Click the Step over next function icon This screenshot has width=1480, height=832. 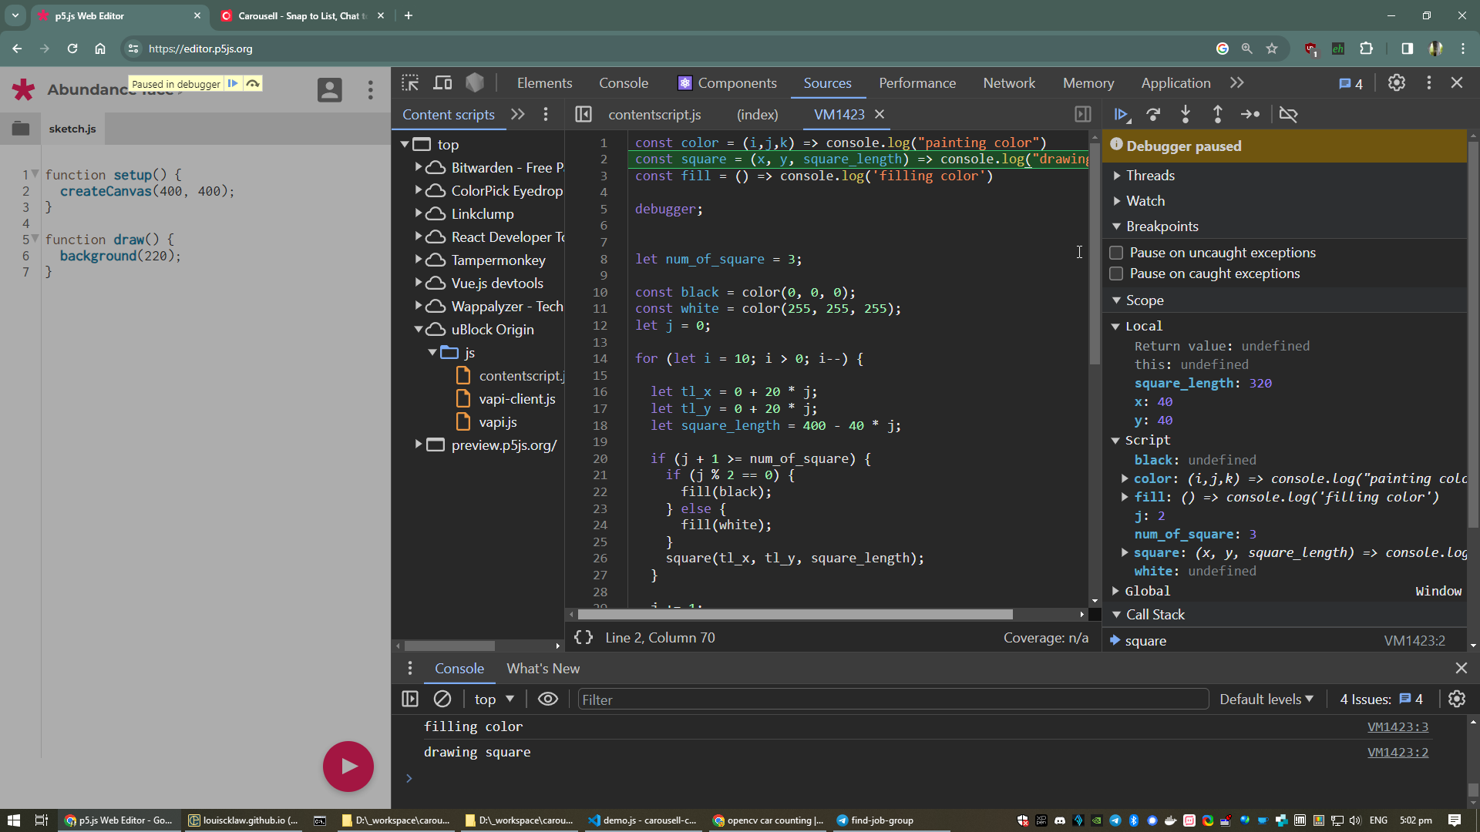tap(1153, 115)
